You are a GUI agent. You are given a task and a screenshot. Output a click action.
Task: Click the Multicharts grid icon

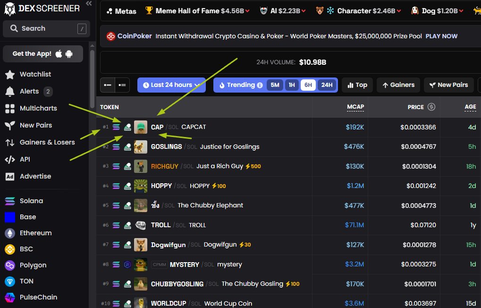[10, 108]
